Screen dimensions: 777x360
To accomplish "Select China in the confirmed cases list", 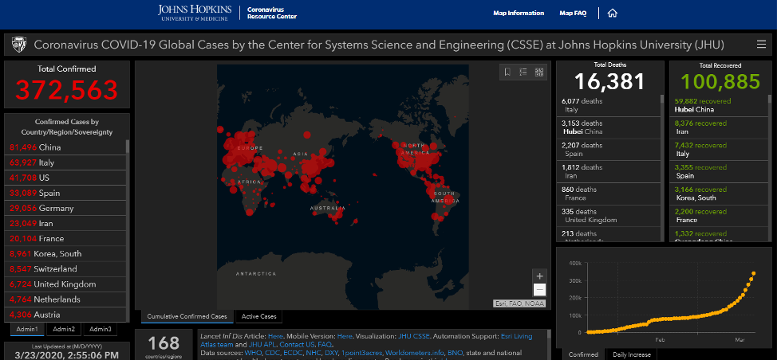I will coord(65,147).
